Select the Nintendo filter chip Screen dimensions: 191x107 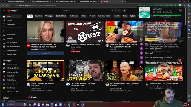click(x=117, y=16)
